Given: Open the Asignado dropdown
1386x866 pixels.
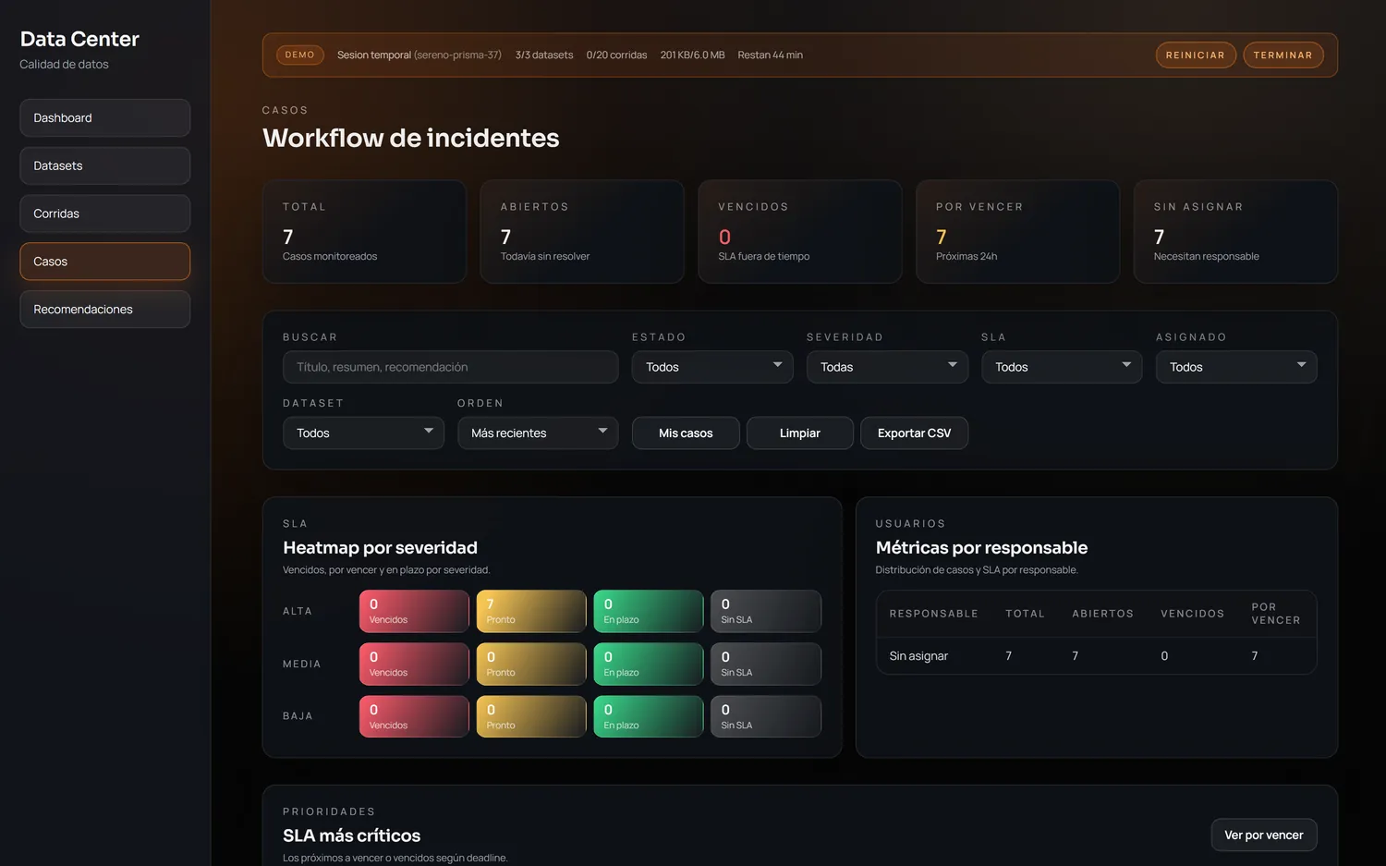Looking at the screenshot, I should point(1236,367).
